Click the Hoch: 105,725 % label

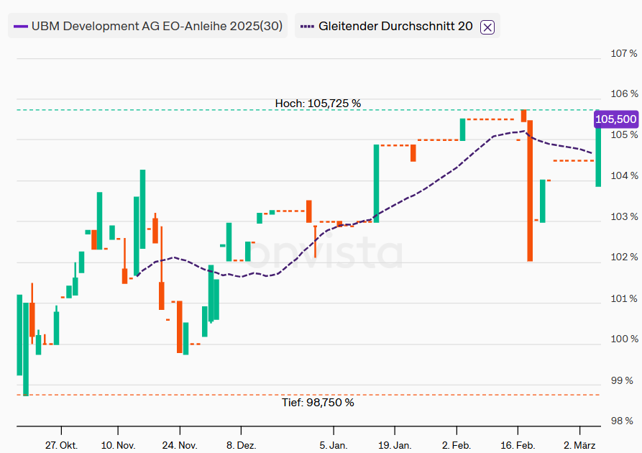(x=318, y=104)
